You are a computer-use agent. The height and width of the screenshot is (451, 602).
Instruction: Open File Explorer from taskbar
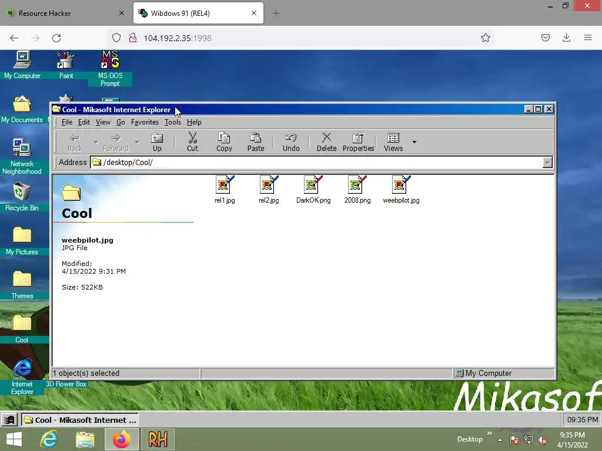[85, 439]
